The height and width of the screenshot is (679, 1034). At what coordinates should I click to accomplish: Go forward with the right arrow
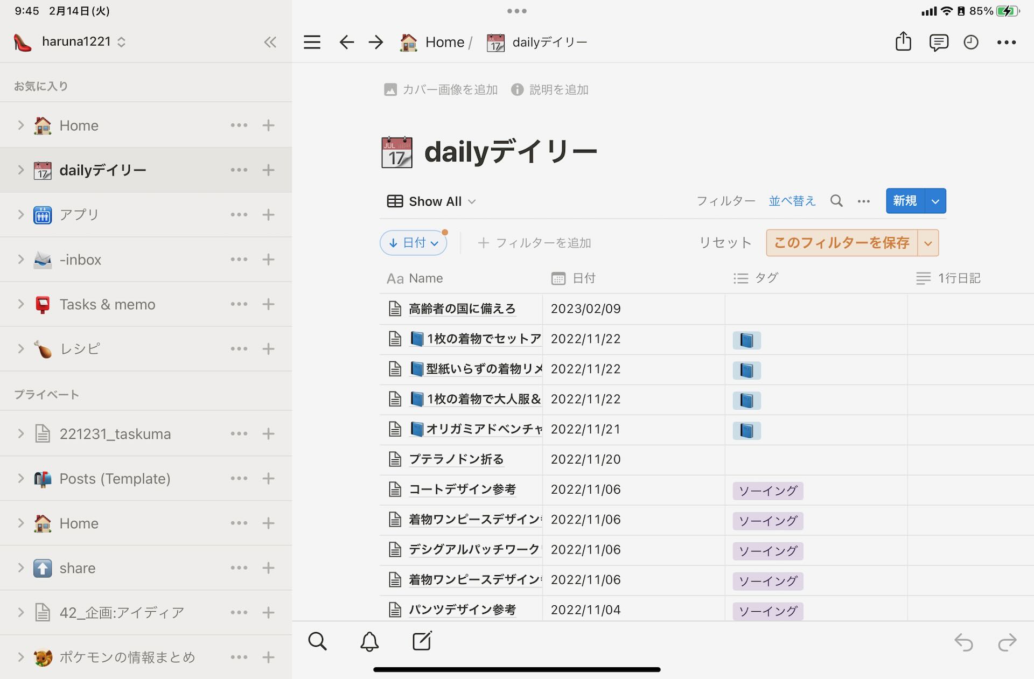(x=376, y=42)
